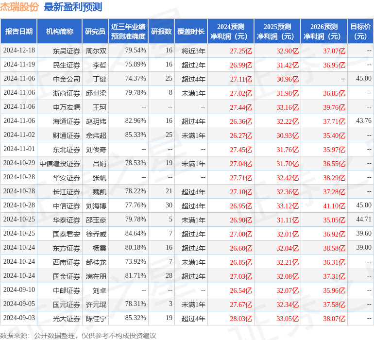Viewport: 374px width, 340px height.
Task: Click analyst name 刘俊奇
Action: click(96, 150)
